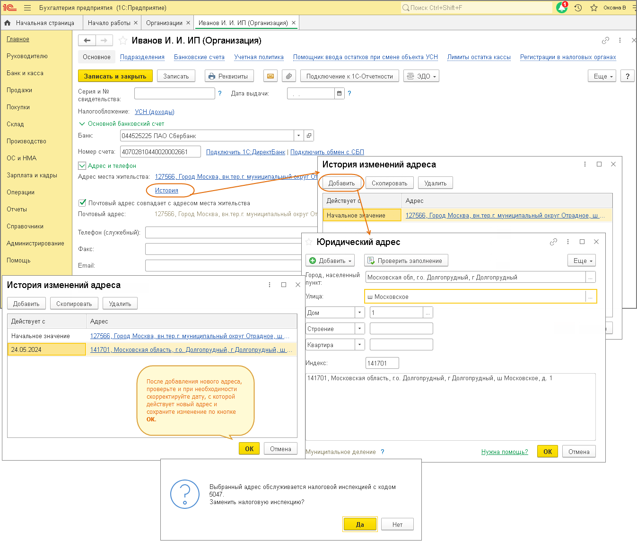The height and width of the screenshot is (541, 637).
Task: Collapse Основной банковский счет section
Action: [x=82, y=123]
